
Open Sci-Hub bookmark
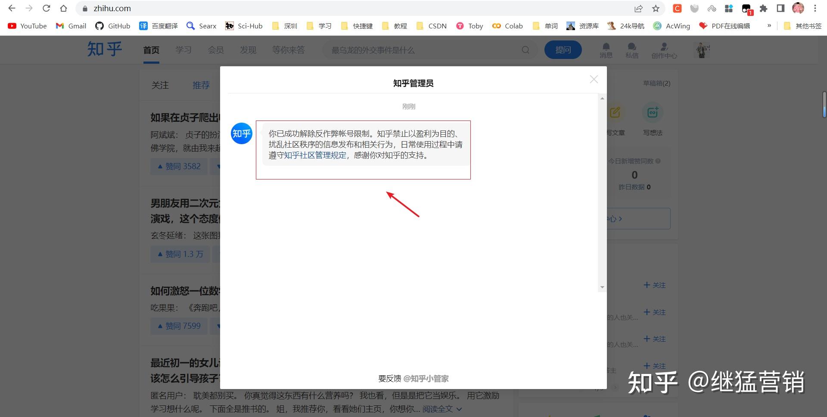tap(244, 26)
